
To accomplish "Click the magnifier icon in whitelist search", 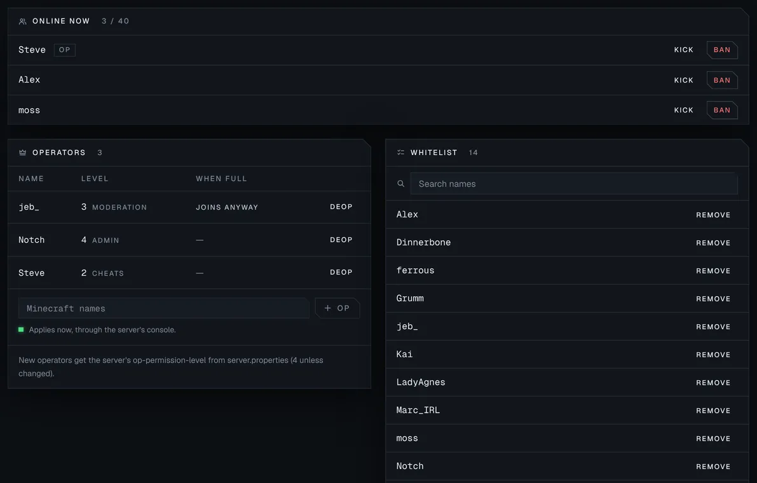I will coord(400,184).
